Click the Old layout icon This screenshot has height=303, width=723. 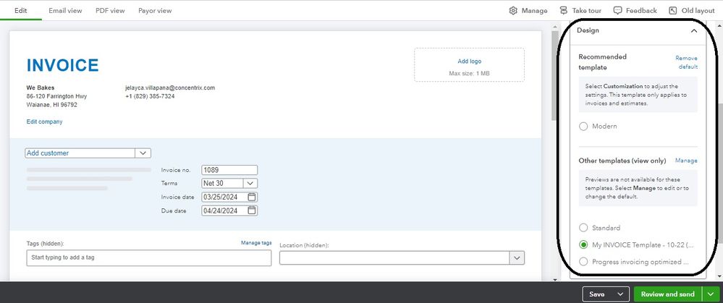coord(673,11)
